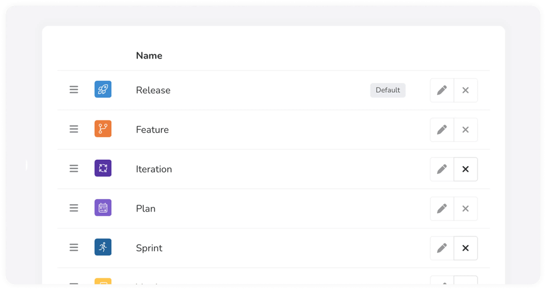Click the Default badge on Release
The image size is (546, 290).
coord(388,90)
